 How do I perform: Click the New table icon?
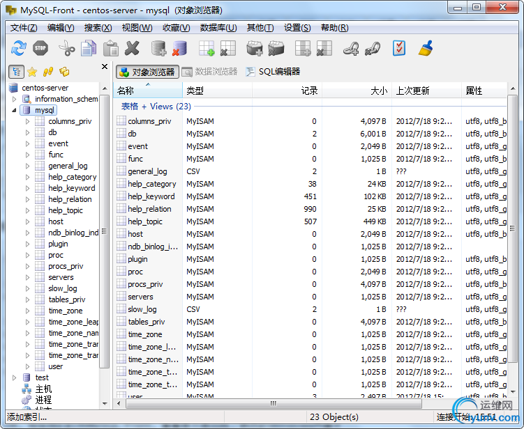tap(207, 48)
